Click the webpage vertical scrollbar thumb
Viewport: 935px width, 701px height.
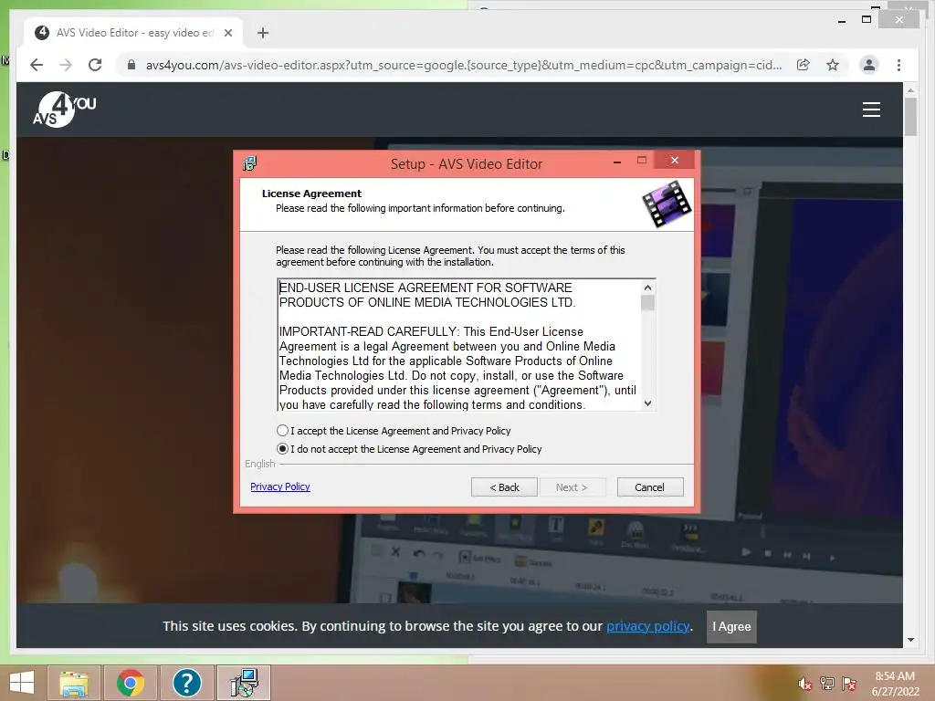coord(910,117)
